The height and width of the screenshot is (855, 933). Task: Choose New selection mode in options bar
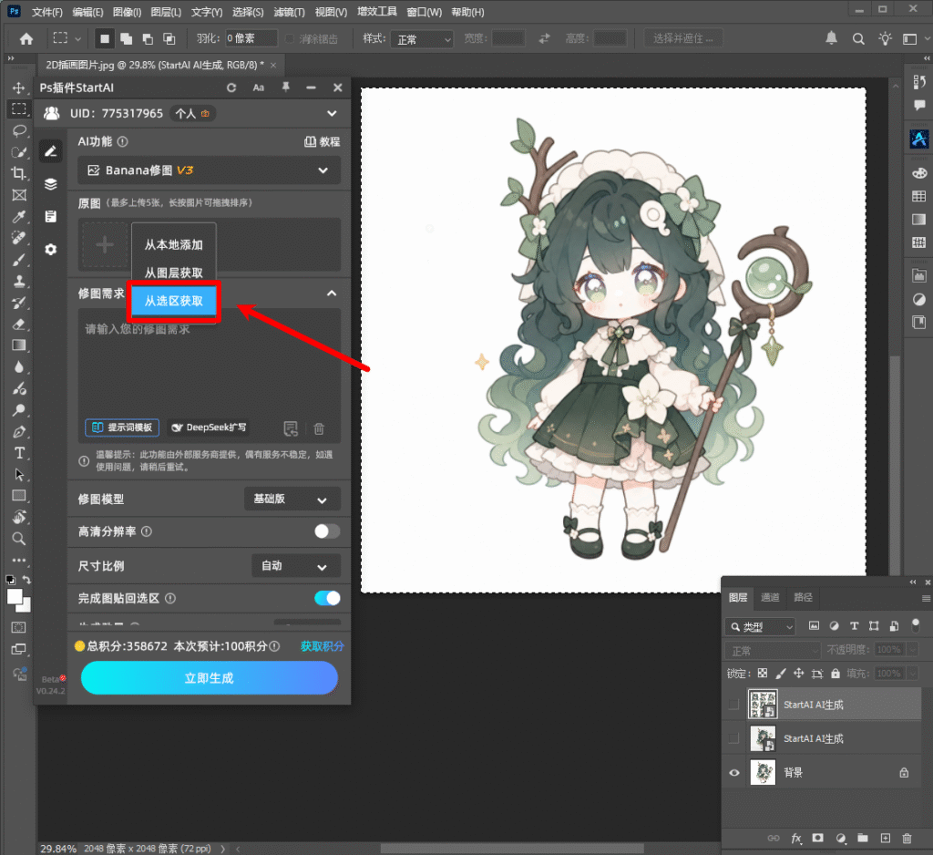click(105, 39)
